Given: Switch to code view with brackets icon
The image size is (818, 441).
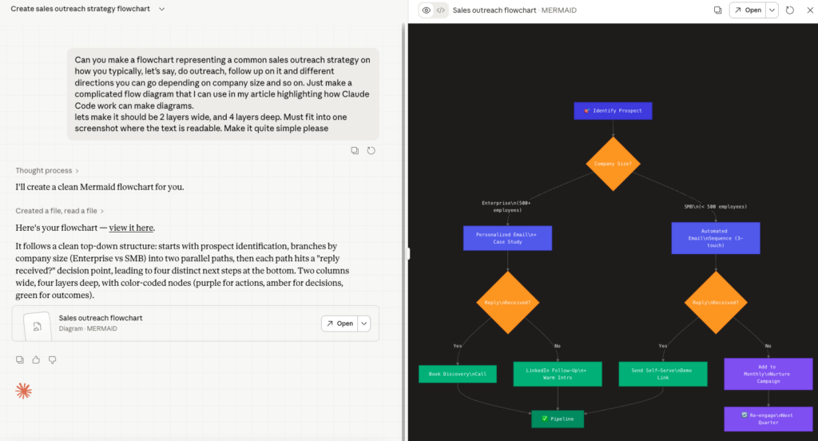Looking at the screenshot, I should (440, 10).
